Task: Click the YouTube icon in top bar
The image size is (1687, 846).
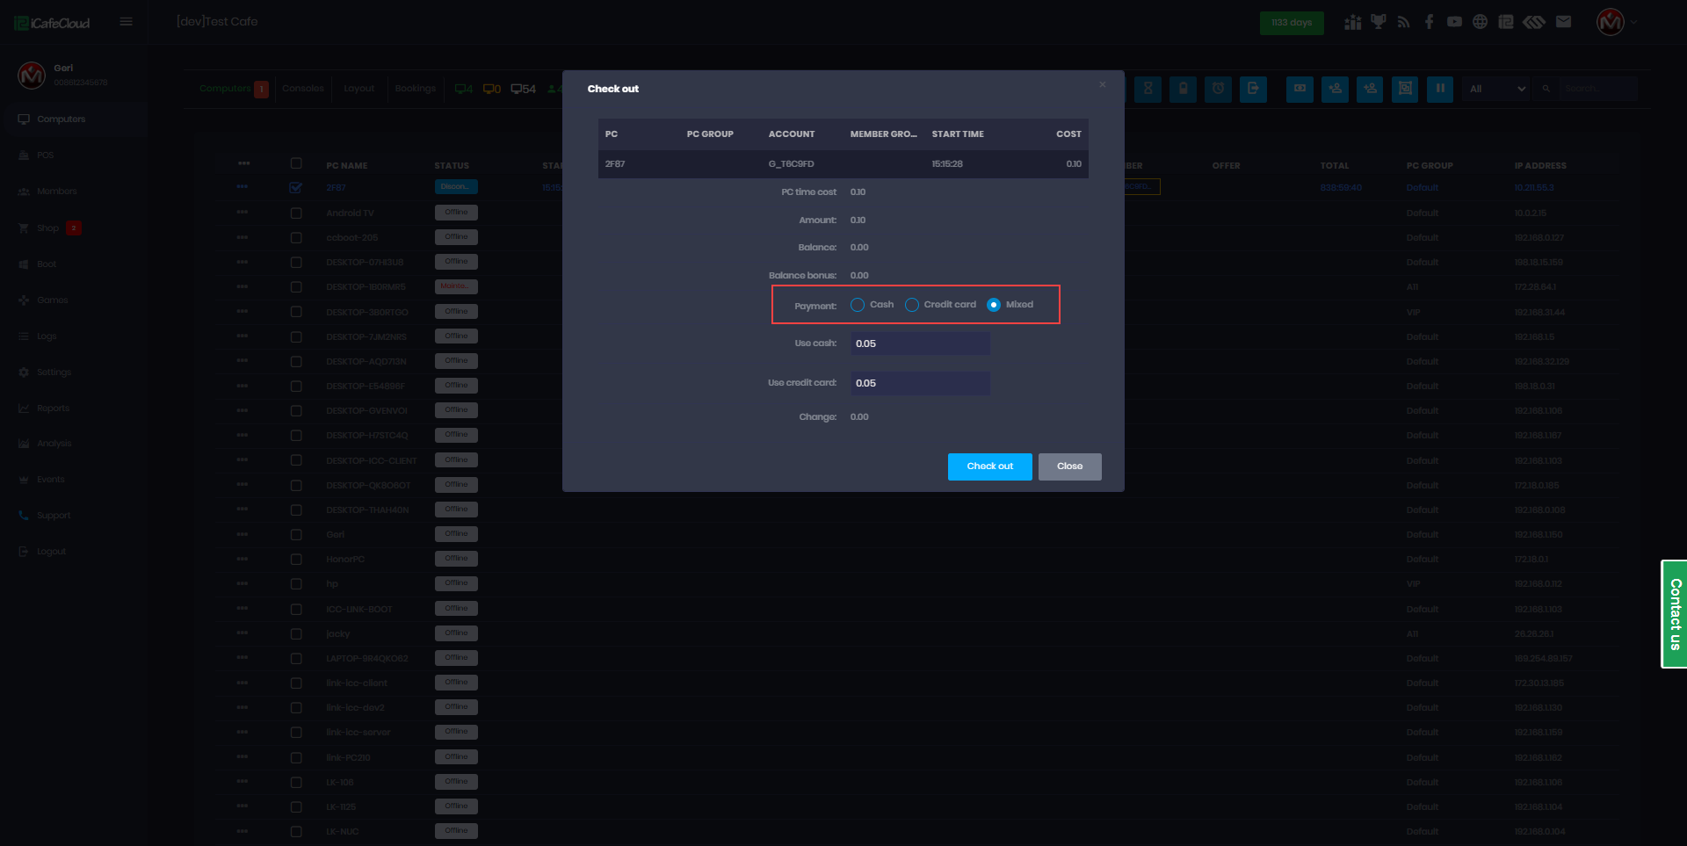Action: coord(1455,22)
